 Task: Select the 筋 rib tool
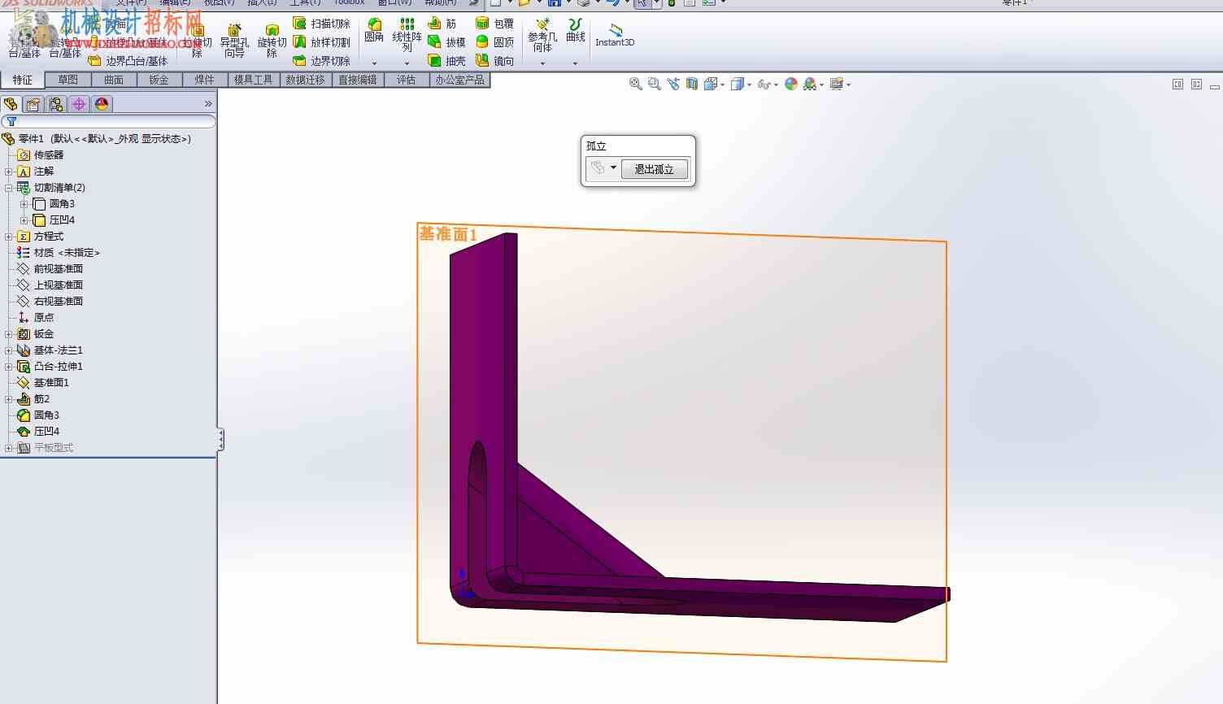(x=442, y=24)
